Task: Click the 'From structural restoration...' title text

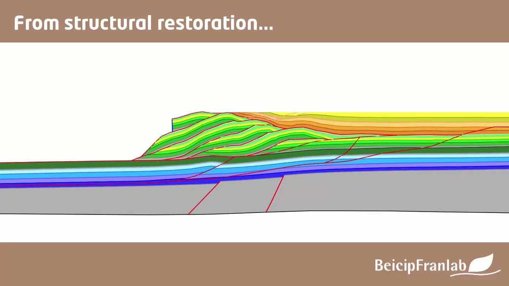Action: click(x=144, y=23)
